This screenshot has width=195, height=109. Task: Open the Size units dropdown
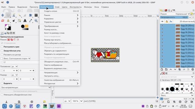pyautogui.click(x=14, y=75)
